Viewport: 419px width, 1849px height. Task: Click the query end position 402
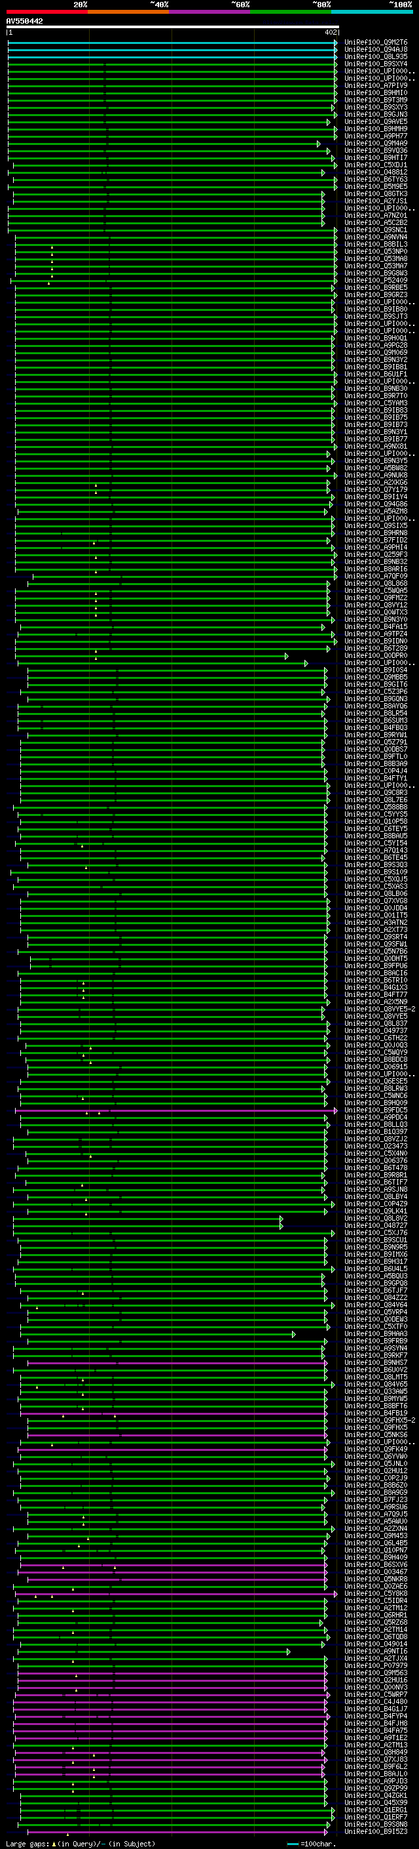coord(331,32)
